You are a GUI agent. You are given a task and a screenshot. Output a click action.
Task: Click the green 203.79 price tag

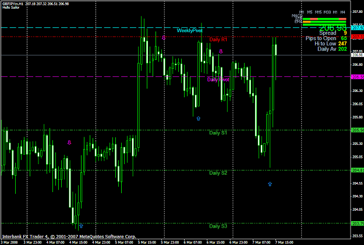tap(358, 223)
